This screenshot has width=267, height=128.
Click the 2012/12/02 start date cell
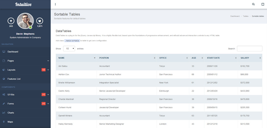point(221,83)
